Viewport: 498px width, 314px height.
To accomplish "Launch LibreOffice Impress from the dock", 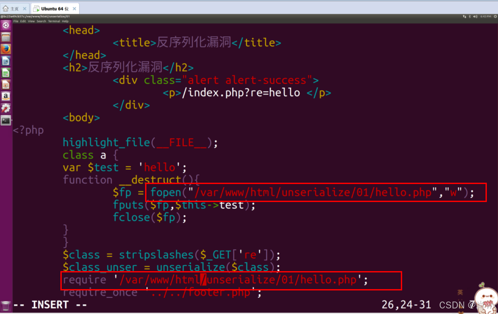I will [x=6, y=84].
